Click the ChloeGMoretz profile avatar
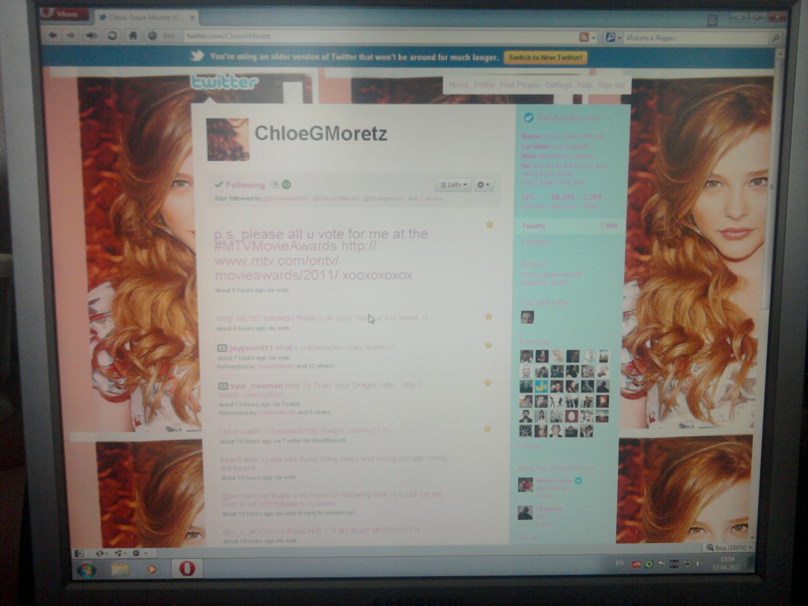The width and height of the screenshot is (808, 606). tap(227, 140)
